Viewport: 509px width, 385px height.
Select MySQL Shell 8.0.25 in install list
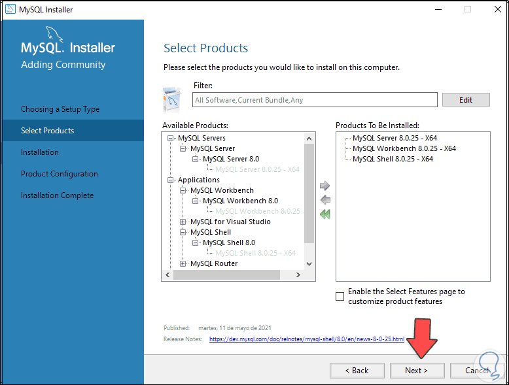click(393, 159)
